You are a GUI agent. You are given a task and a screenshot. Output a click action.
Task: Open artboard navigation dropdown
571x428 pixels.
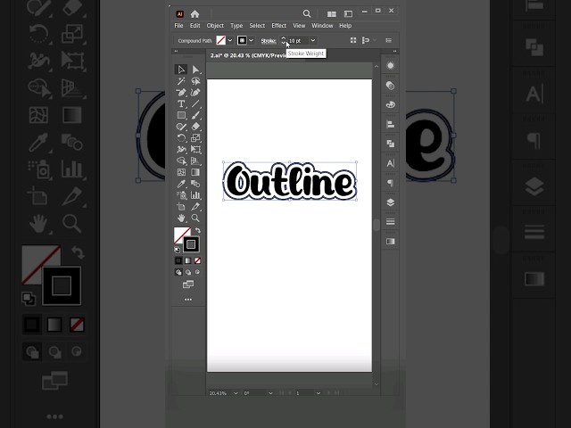pyautogui.click(x=319, y=393)
